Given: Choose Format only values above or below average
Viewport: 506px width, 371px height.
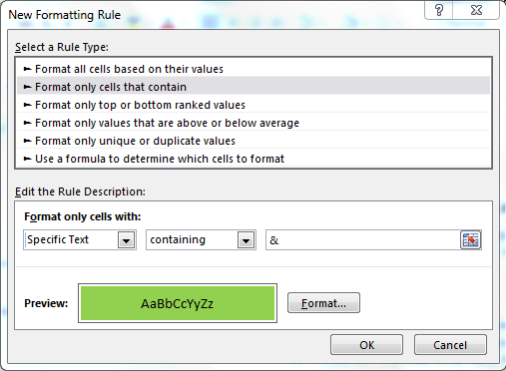Looking at the screenshot, I should click(253, 123).
